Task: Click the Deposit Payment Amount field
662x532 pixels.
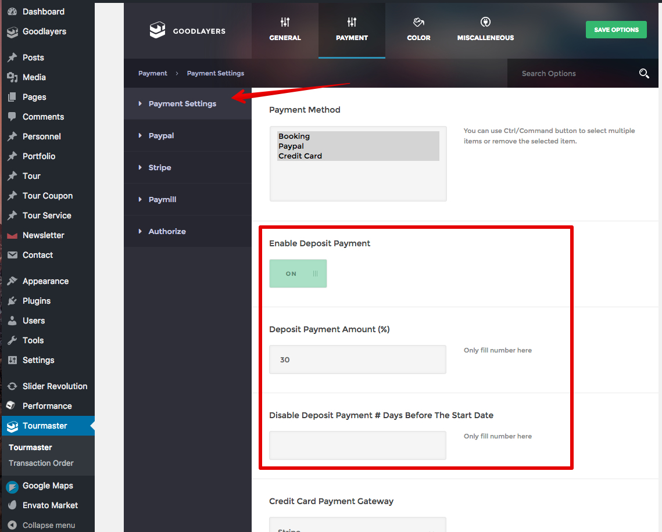Action: (x=357, y=360)
